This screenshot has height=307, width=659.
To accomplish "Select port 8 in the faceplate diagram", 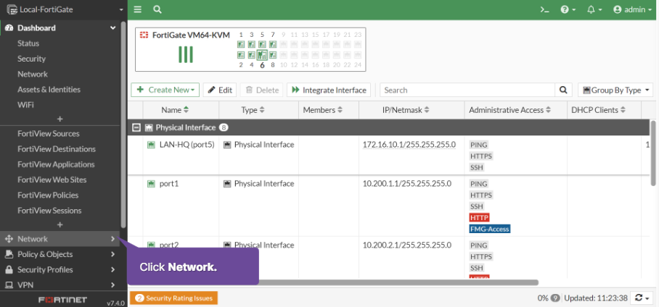I will (273, 55).
